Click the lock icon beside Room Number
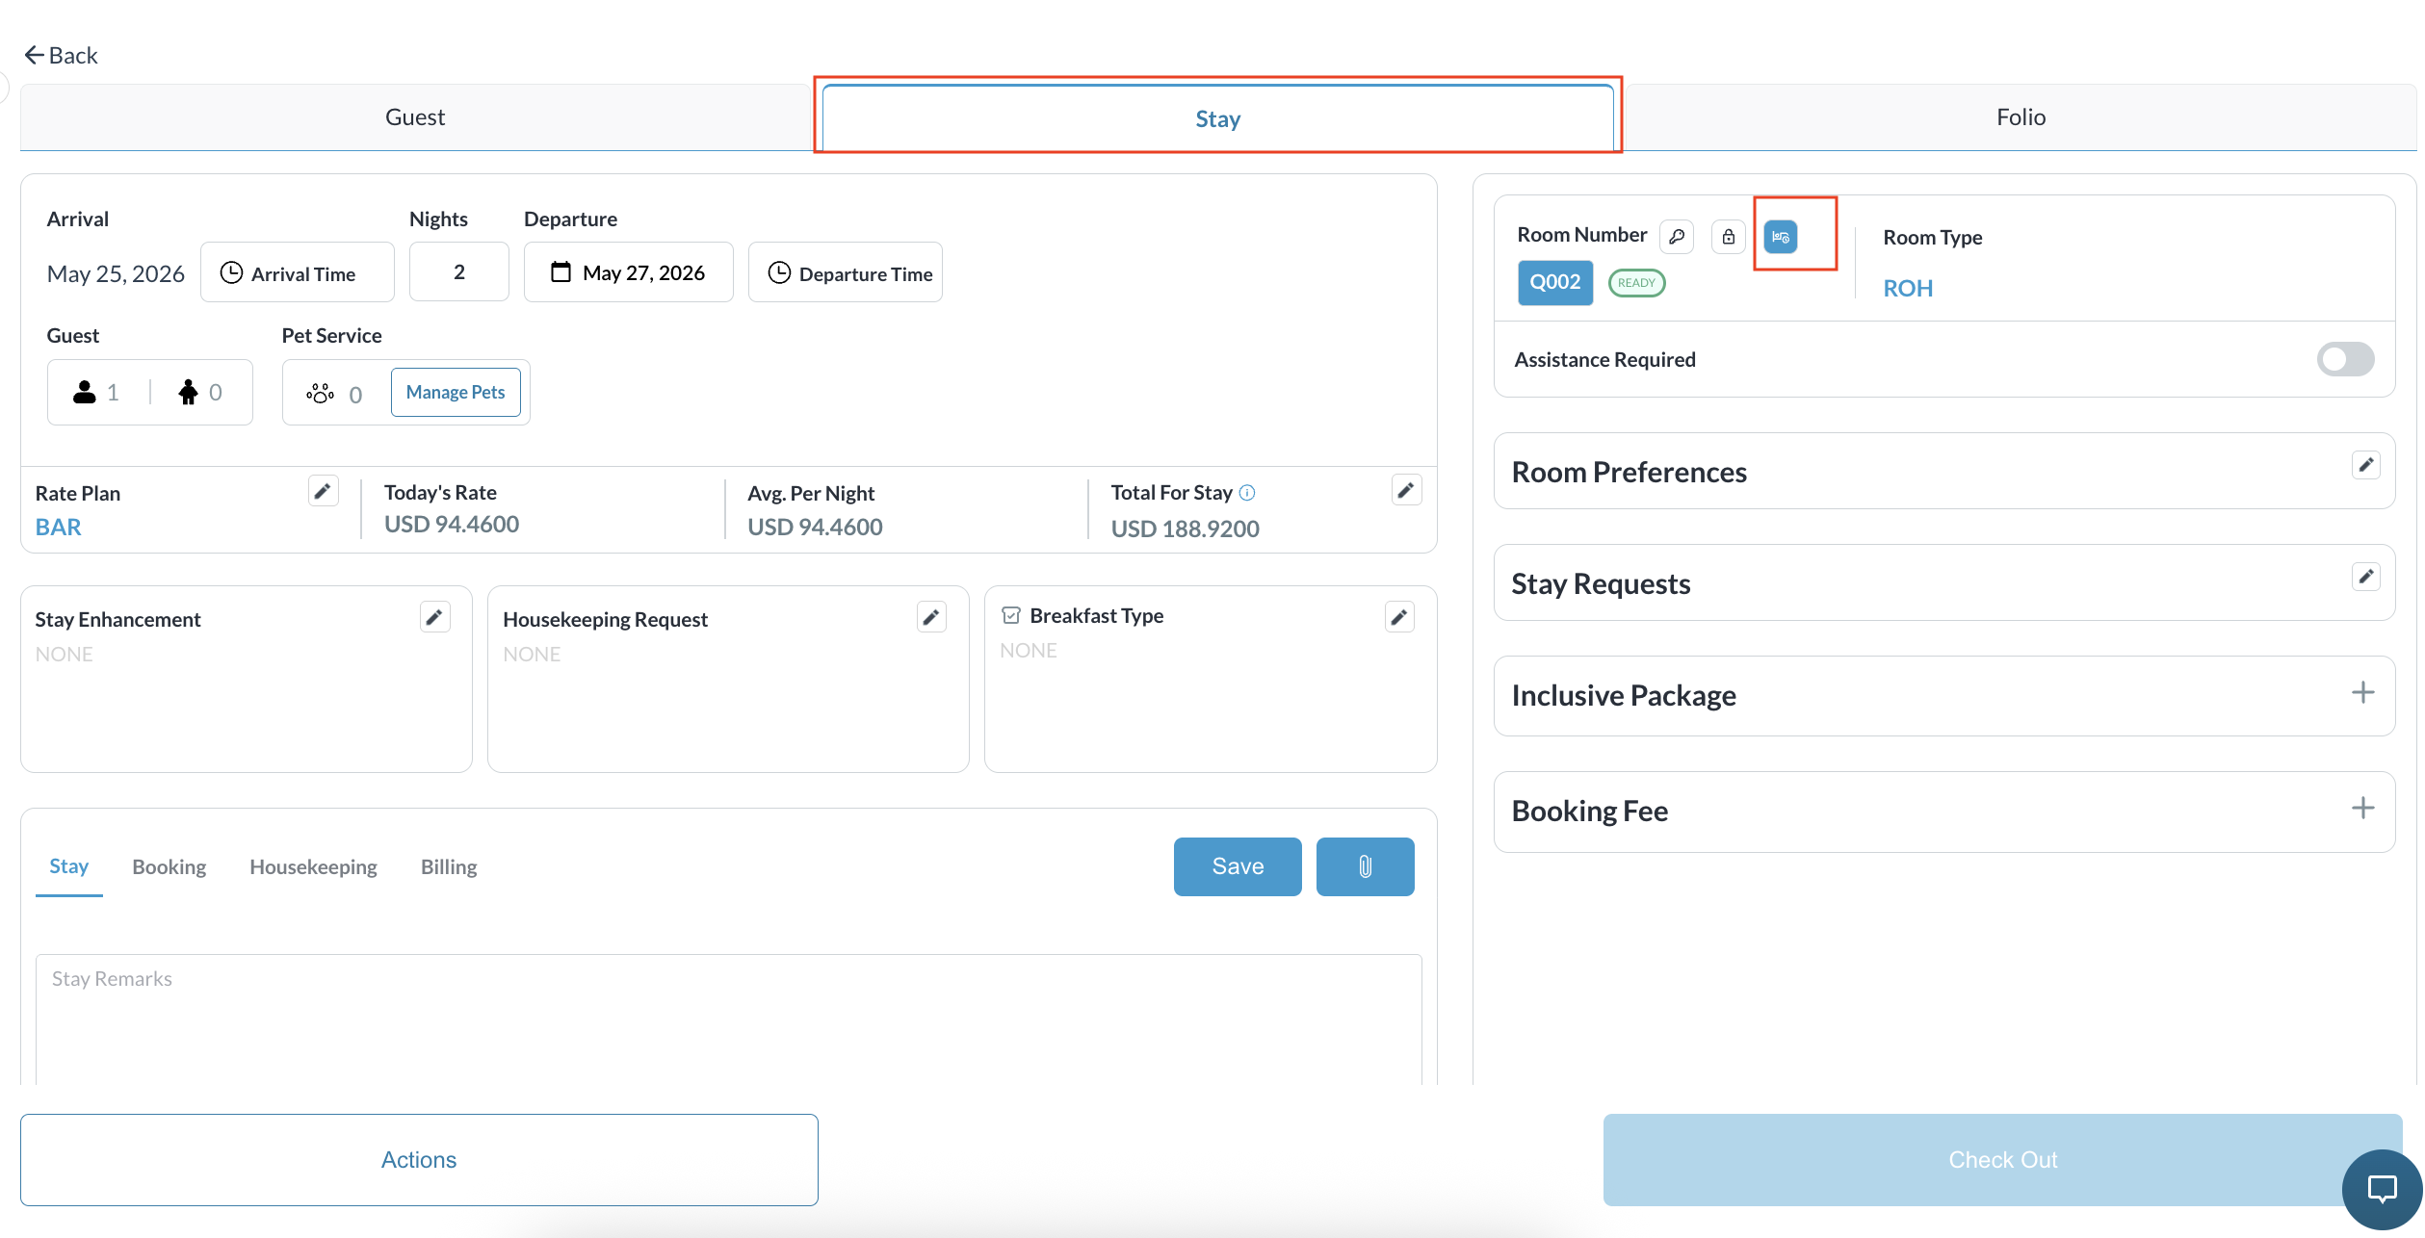Screen dimensions: 2425x1238 (x=1729, y=237)
